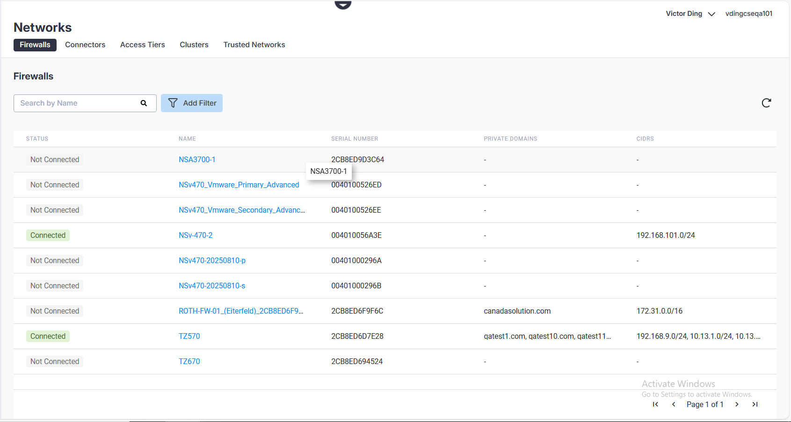Expand the top pull-down handle

pos(343,5)
